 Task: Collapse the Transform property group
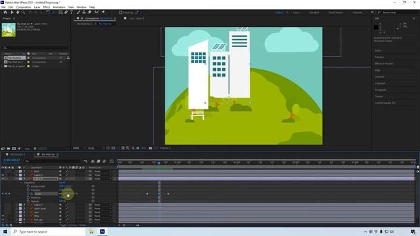click(22, 182)
